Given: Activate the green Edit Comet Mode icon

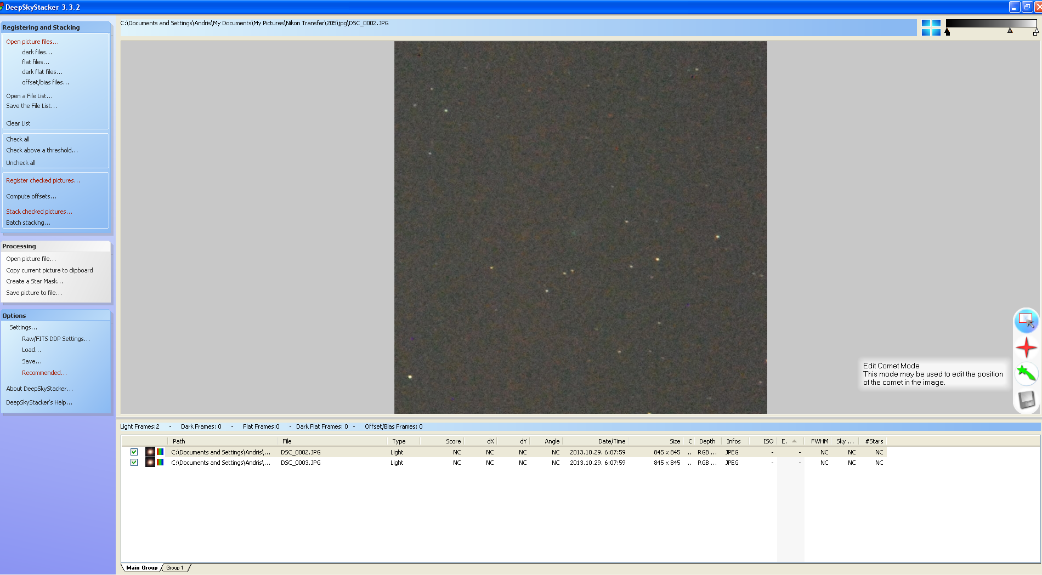Looking at the screenshot, I should (1026, 373).
